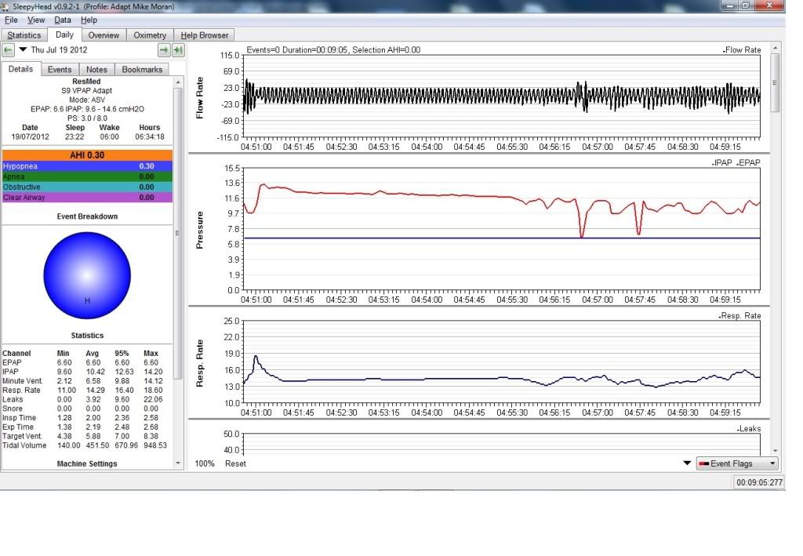Click the Tidal Volume row label
803x556 pixels.
point(24,445)
